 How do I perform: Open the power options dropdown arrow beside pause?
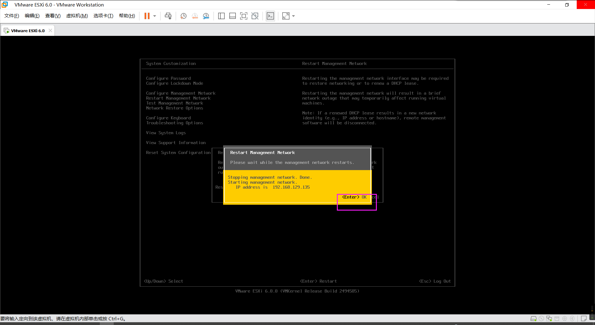[155, 16]
